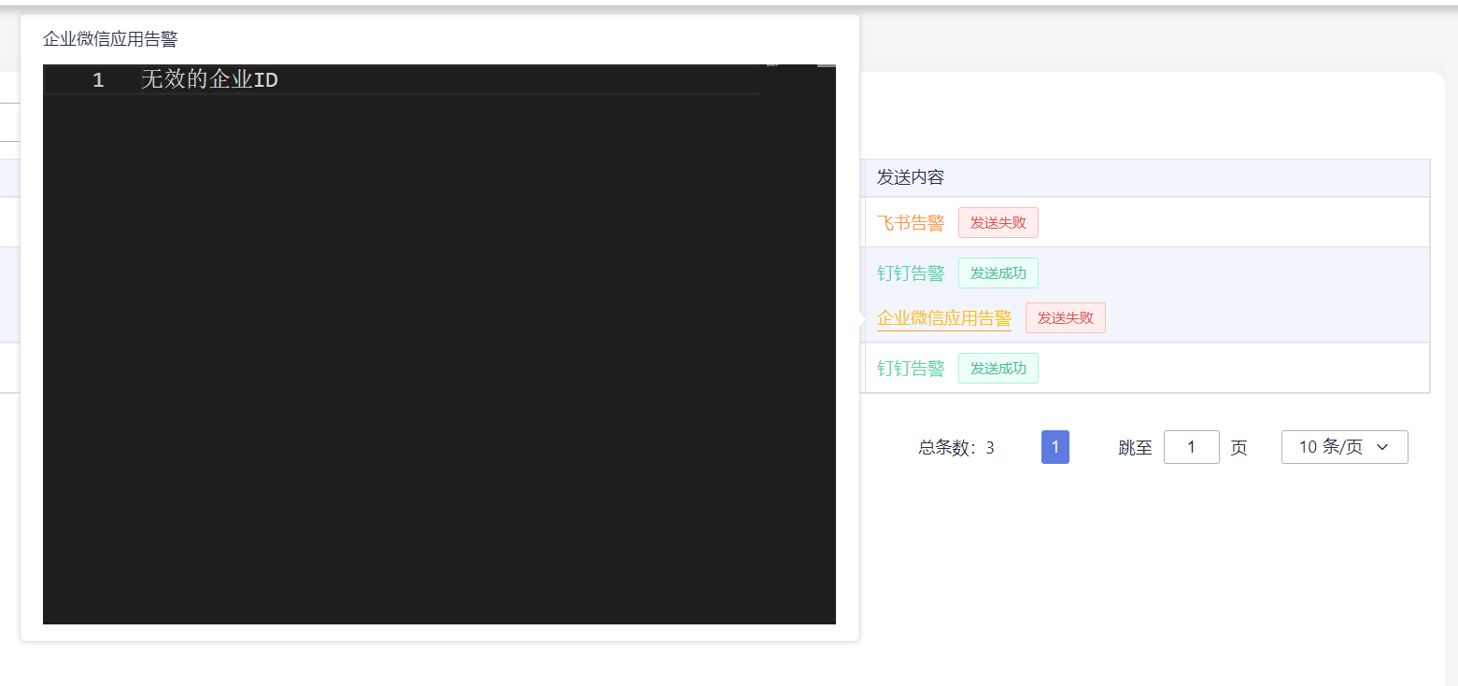Open the 飞书告警 send content link

[911, 223]
